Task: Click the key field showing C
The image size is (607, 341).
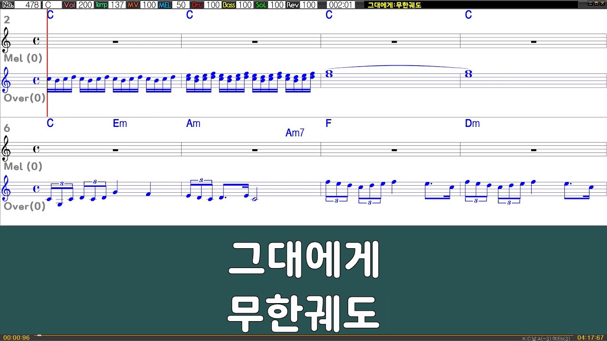Action: (x=52, y=5)
